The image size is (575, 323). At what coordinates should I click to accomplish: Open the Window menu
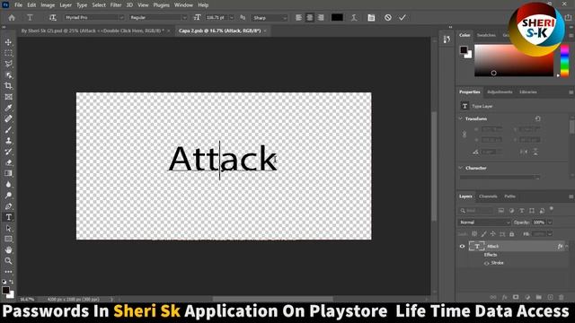click(x=183, y=5)
